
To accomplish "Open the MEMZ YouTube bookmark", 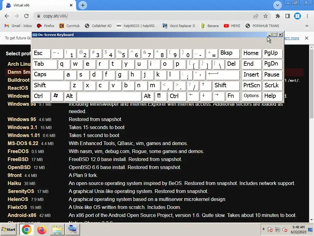I will coord(232,26).
